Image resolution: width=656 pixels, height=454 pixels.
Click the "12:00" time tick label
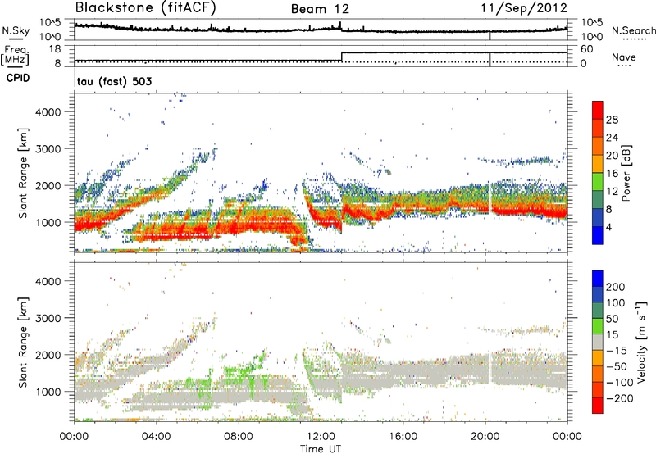click(x=321, y=437)
